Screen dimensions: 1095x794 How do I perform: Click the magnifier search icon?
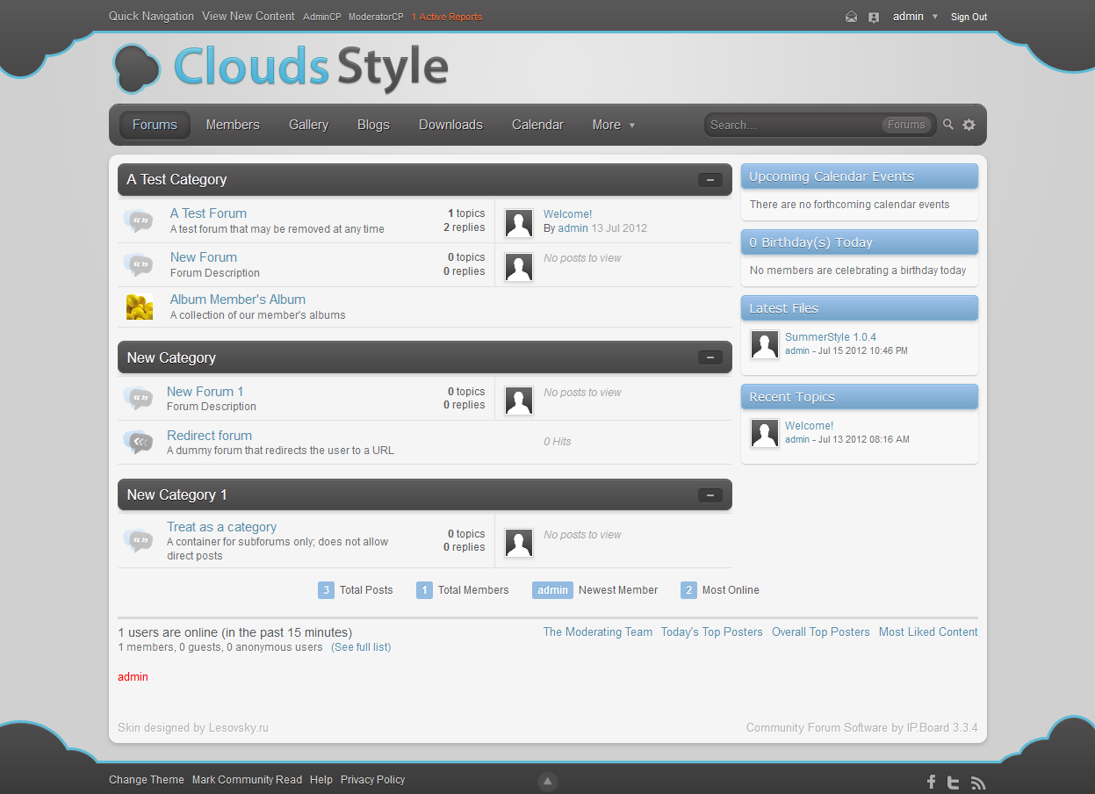[948, 125]
